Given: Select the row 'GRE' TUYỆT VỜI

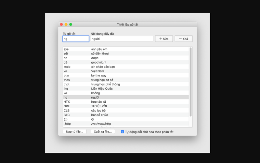Looking at the screenshot, I should click(x=126, y=106).
